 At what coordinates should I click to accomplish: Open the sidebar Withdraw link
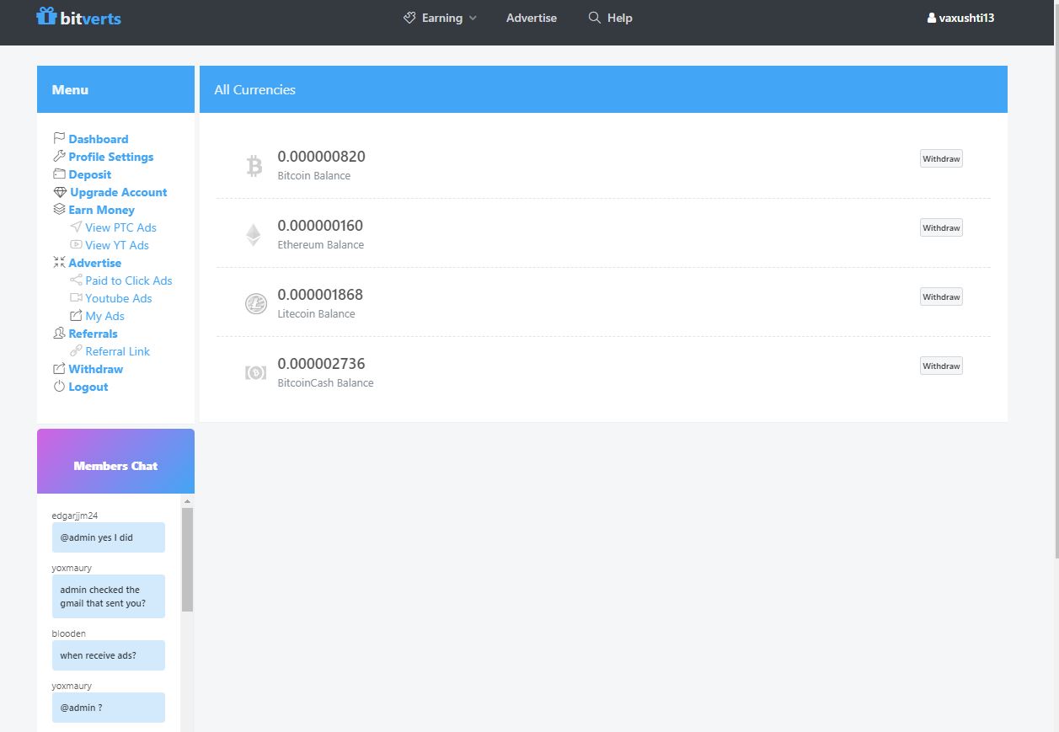[x=96, y=369]
